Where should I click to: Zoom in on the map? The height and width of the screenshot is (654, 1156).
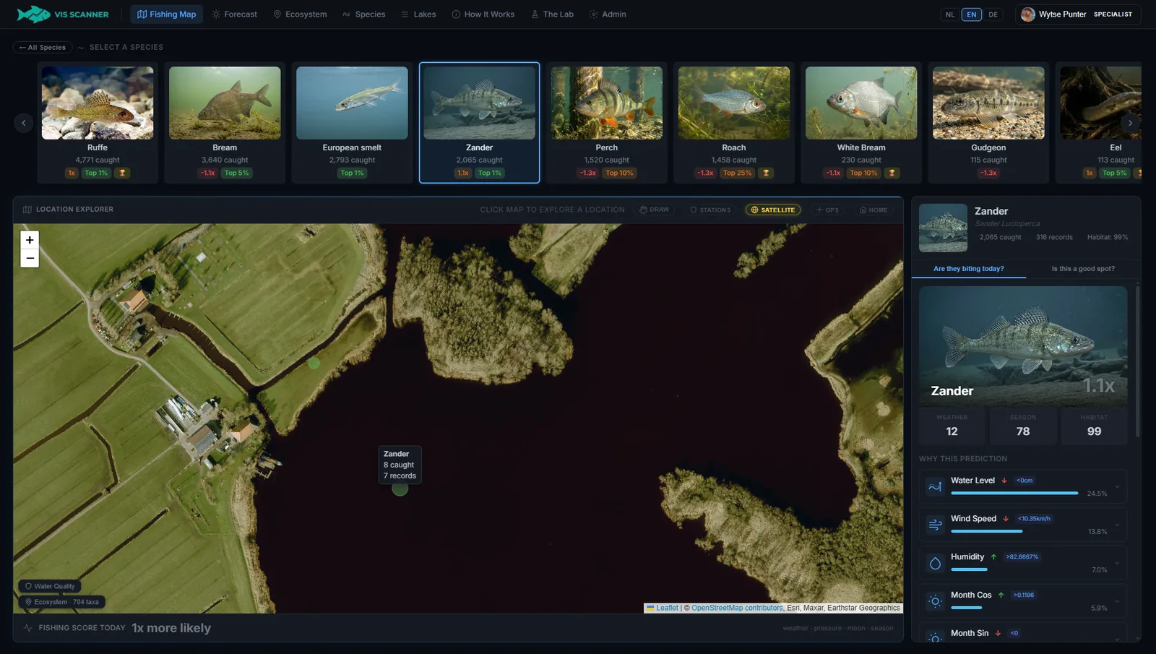pyautogui.click(x=30, y=240)
